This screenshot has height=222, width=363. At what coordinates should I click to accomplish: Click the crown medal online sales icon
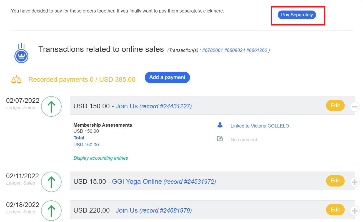pyautogui.click(x=21, y=54)
